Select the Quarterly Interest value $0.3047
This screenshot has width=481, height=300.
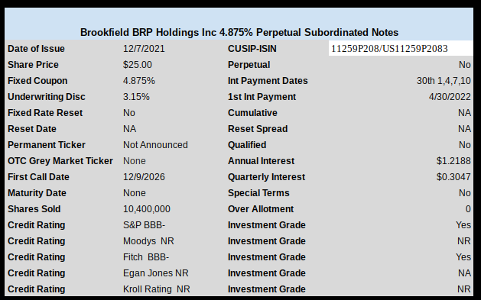(453, 177)
